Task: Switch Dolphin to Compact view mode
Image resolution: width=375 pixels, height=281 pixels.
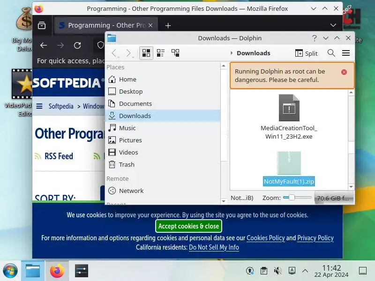Action: click(x=161, y=53)
